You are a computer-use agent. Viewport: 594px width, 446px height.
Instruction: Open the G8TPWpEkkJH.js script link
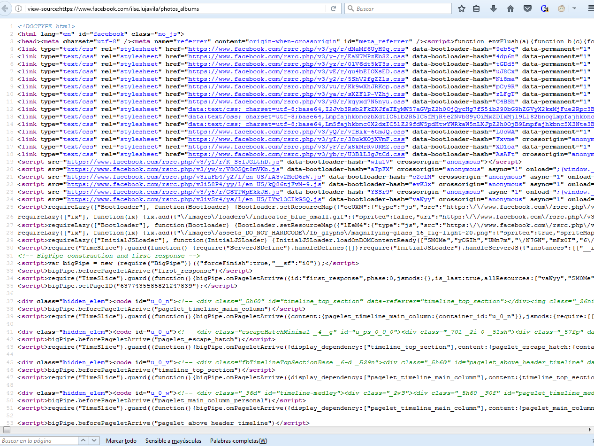173,192
